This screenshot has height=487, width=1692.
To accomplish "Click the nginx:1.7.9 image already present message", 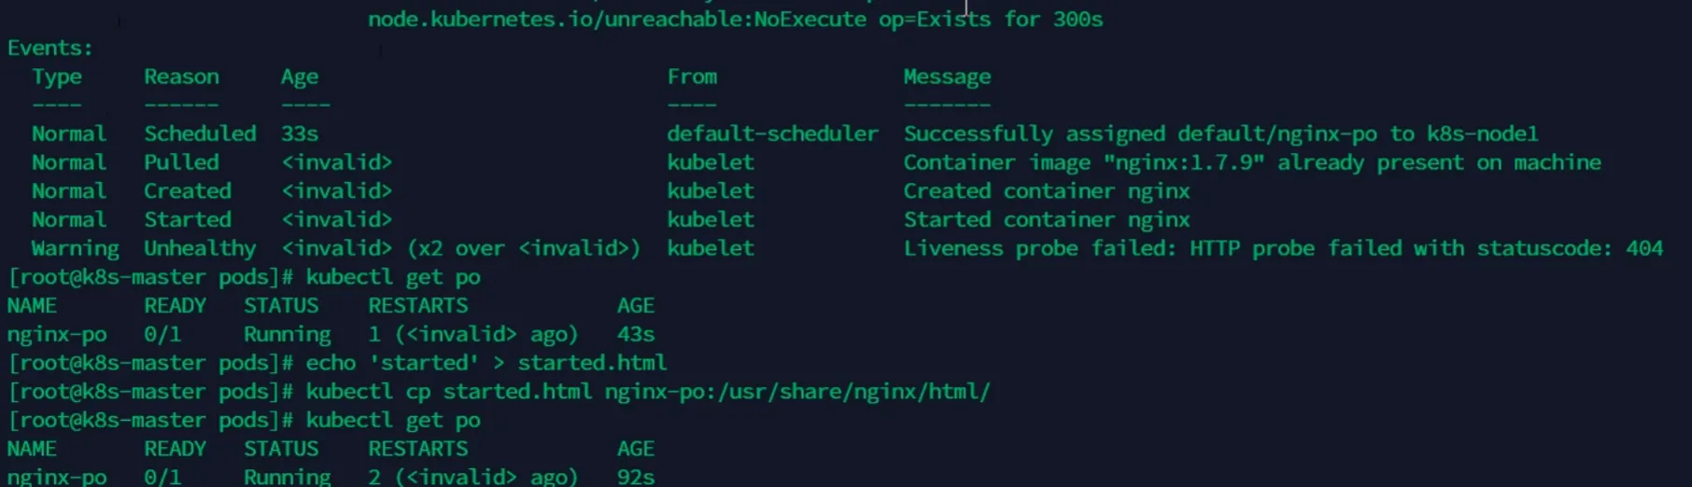I will click(1251, 162).
